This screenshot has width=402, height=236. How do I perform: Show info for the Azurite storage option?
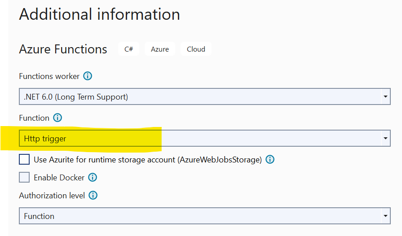pyautogui.click(x=270, y=160)
